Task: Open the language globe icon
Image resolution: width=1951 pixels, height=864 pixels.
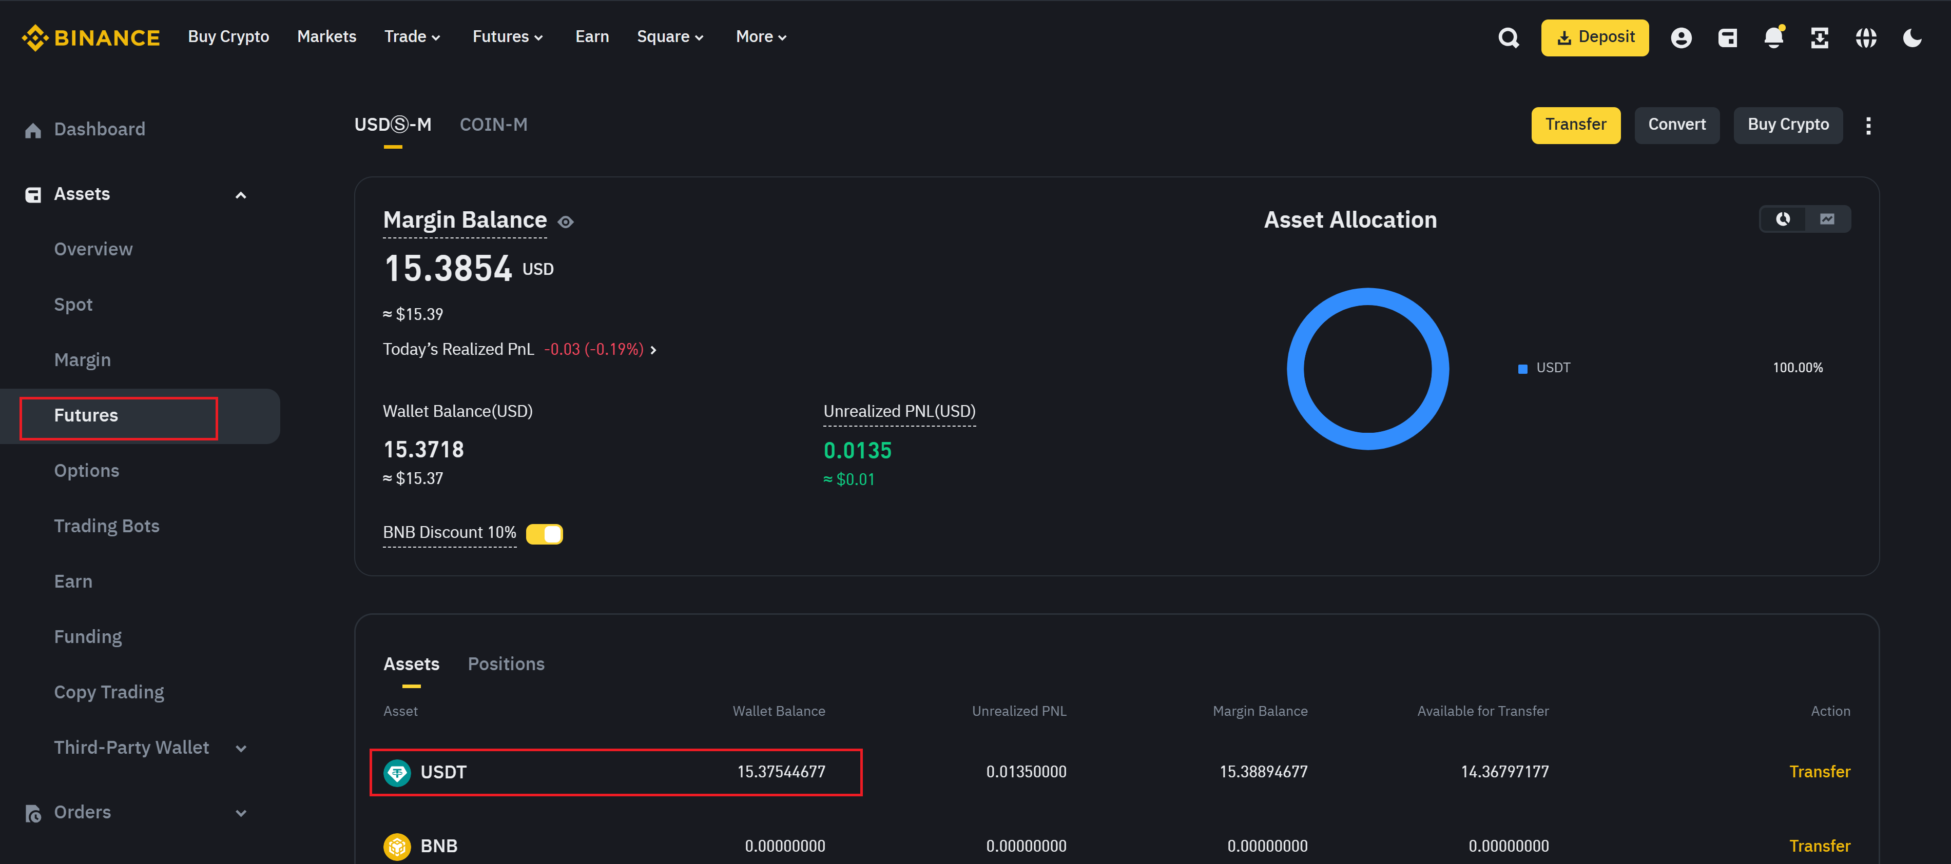Action: click(1866, 38)
